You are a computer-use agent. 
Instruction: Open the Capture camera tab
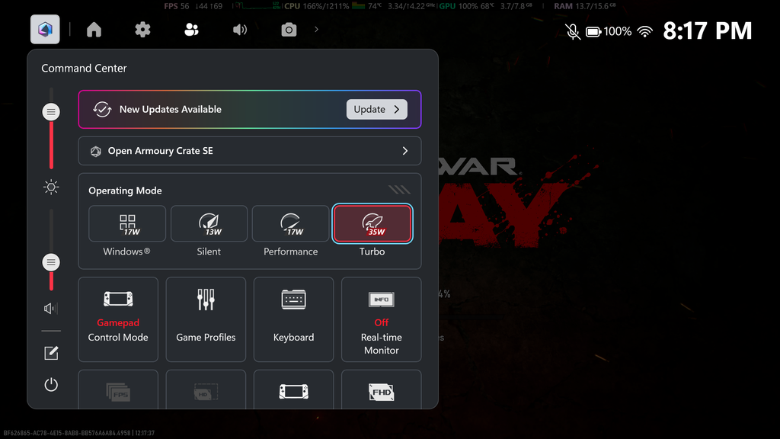pyautogui.click(x=289, y=30)
